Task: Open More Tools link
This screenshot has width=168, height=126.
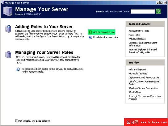Action: coord(134,35)
